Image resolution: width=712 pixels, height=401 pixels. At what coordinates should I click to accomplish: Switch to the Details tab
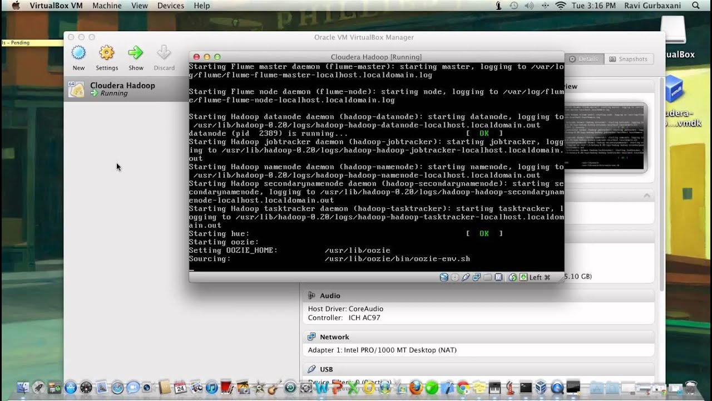584,59
